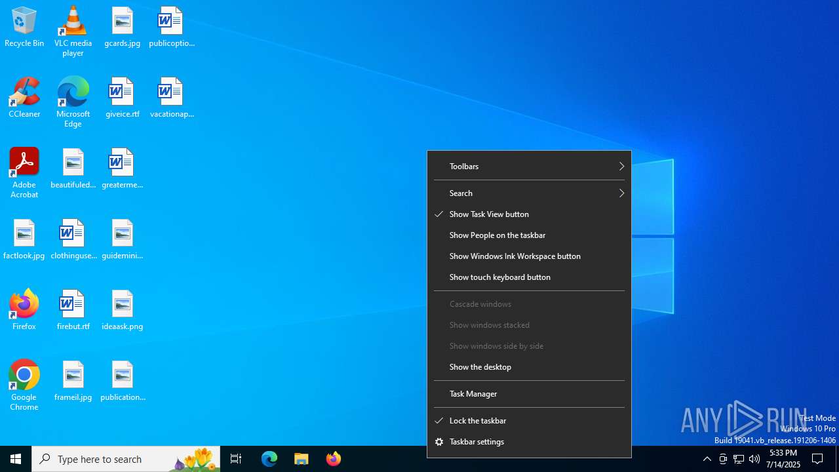This screenshot has width=839, height=472.
Task: Select the firebut.rtf document icon
Action: pos(73,311)
